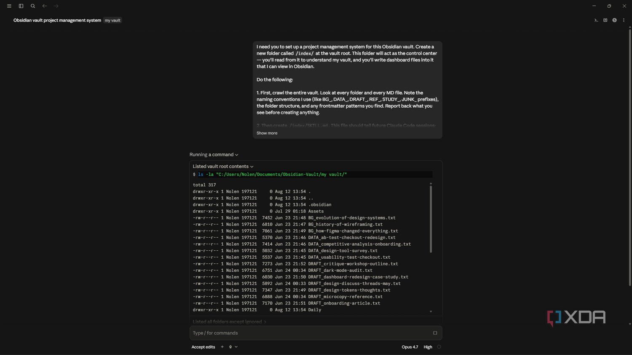Open the 'Opus 4.7' model selector
632x355 pixels.
(x=410, y=347)
